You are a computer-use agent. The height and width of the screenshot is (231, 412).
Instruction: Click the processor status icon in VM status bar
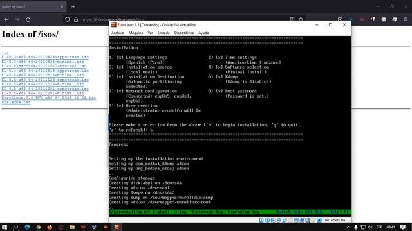tap(308, 220)
